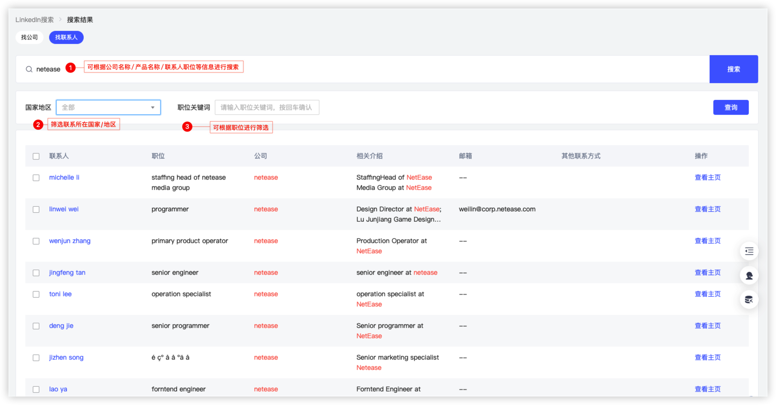Check the box for lao ya
The height and width of the screenshot is (405, 776).
36,390
